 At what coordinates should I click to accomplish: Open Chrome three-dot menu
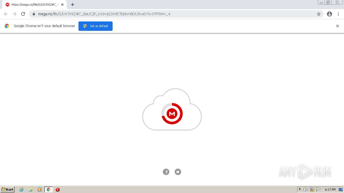pos(338,14)
